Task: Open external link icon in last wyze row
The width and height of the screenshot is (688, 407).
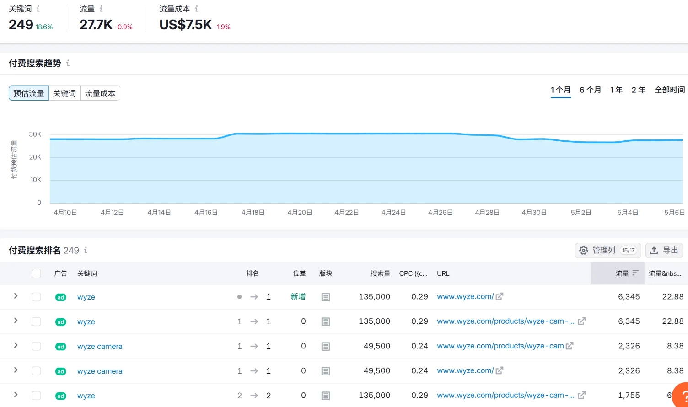Action: click(581, 395)
